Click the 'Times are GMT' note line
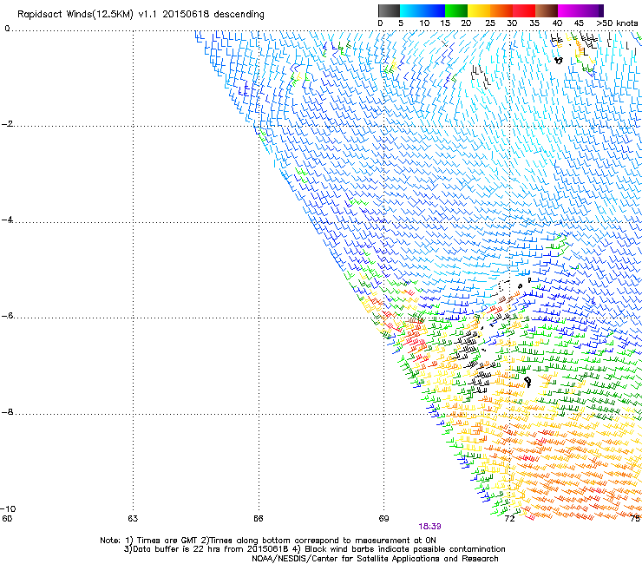Screen dimensions: 642x564 (x=268, y=541)
